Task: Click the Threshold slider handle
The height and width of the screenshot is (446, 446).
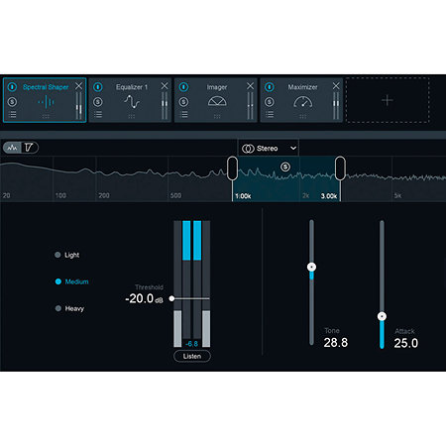Action: (x=171, y=298)
